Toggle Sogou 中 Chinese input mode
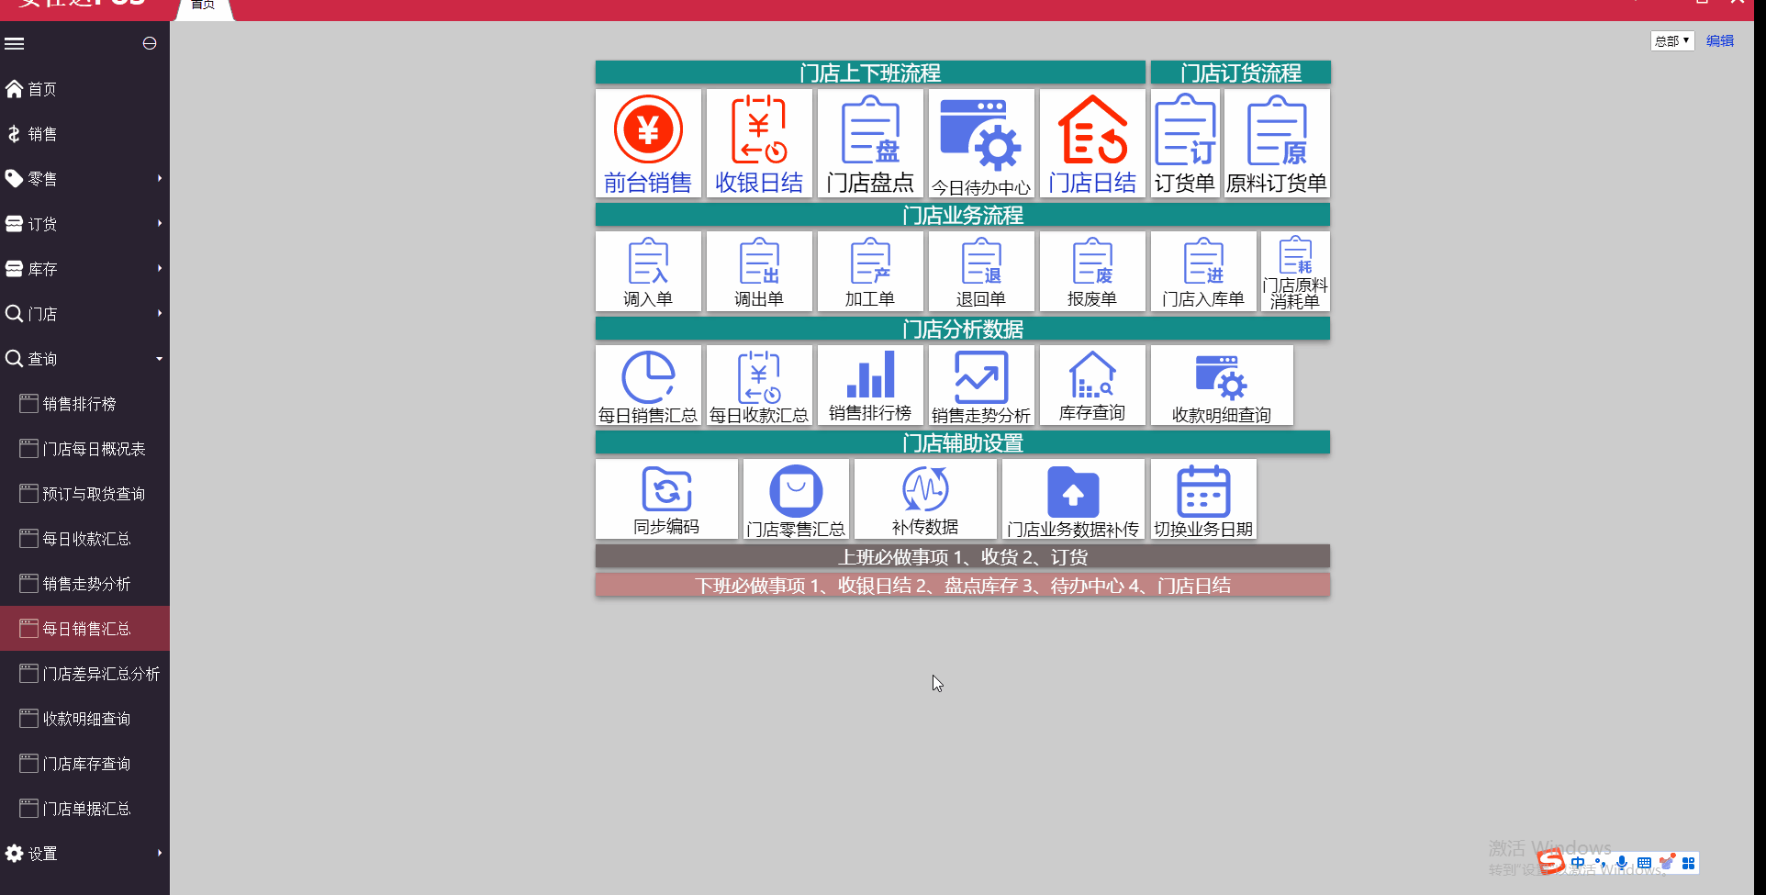The image size is (1766, 895). pyautogui.click(x=1578, y=863)
